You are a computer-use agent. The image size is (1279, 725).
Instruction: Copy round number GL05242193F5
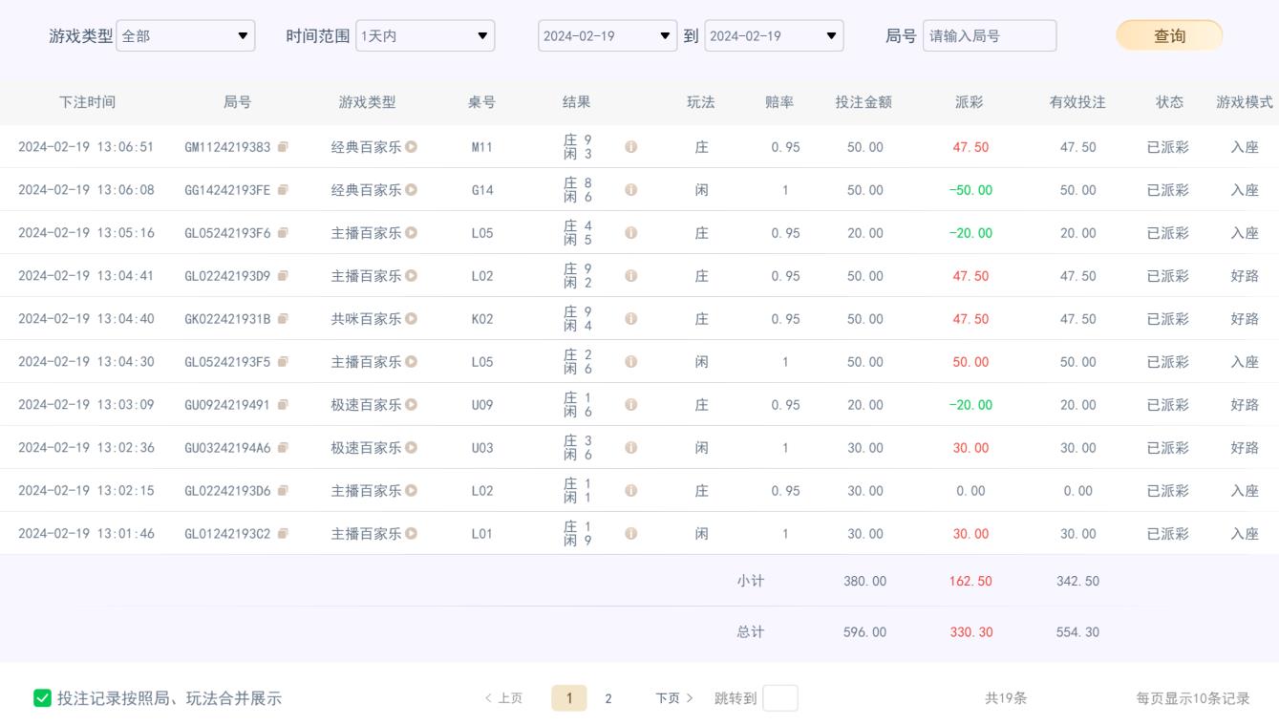point(283,362)
